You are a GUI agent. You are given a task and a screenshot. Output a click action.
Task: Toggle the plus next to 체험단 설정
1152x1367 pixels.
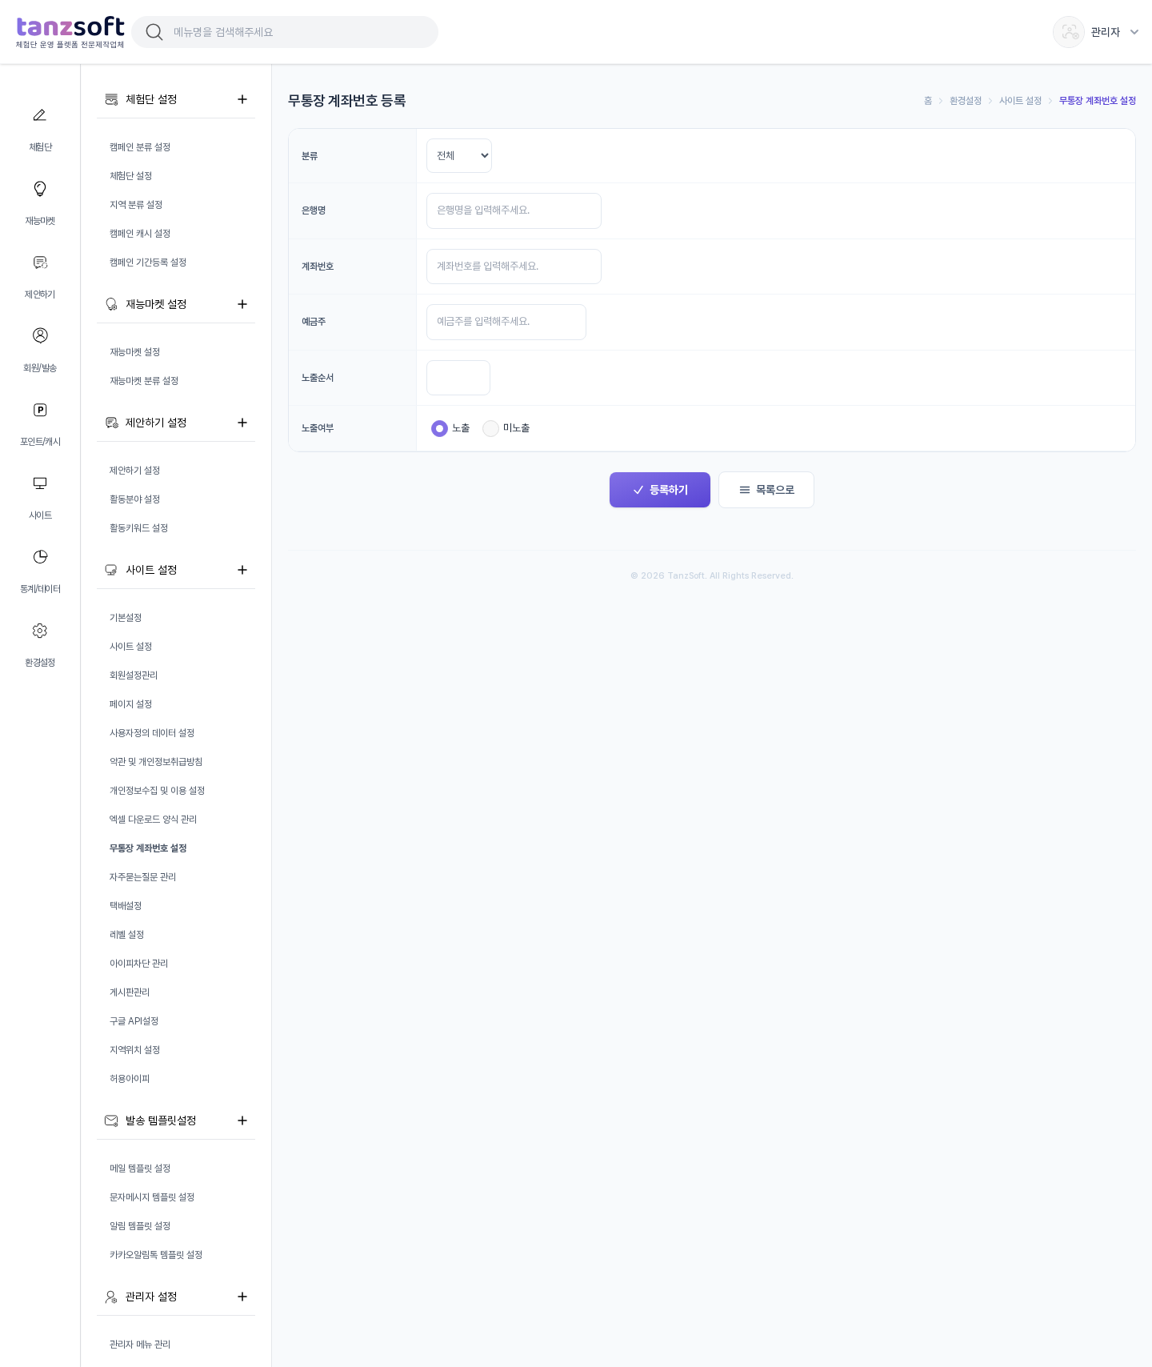[242, 99]
